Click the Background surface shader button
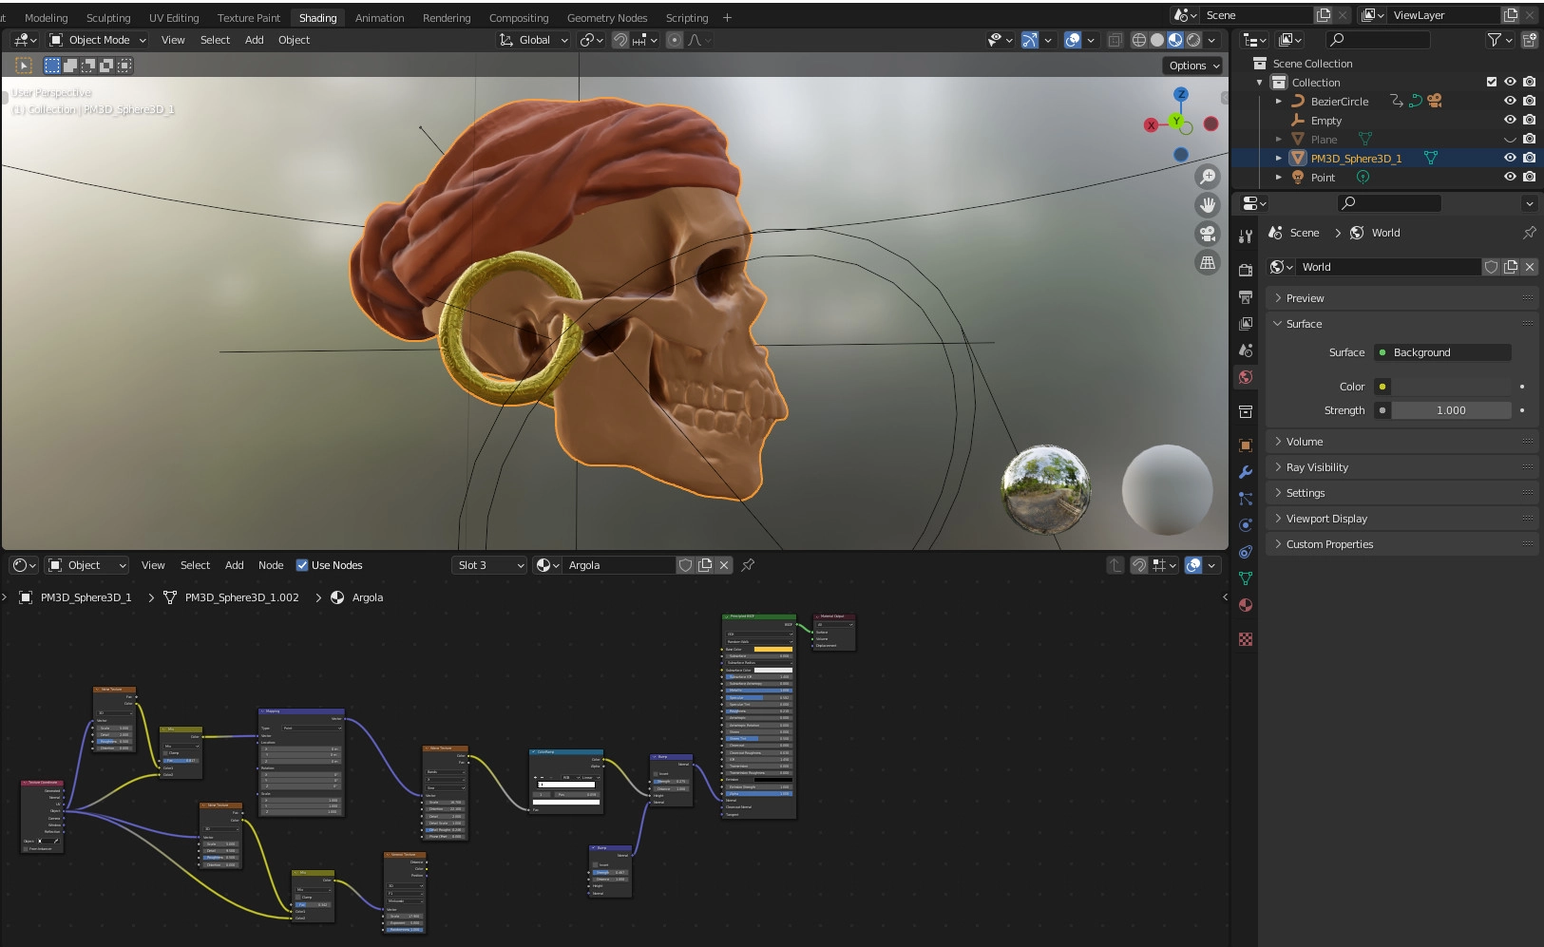 [1442, 352]
